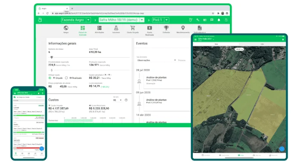Click the R$ 4.137.357,69 budgeted cost value
The height and width of the screenshot is (165, 291).
point(58,109)
